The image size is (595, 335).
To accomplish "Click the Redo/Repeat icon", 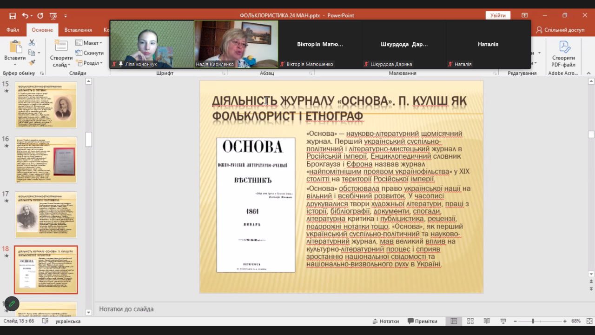I will tap(39, 15).
